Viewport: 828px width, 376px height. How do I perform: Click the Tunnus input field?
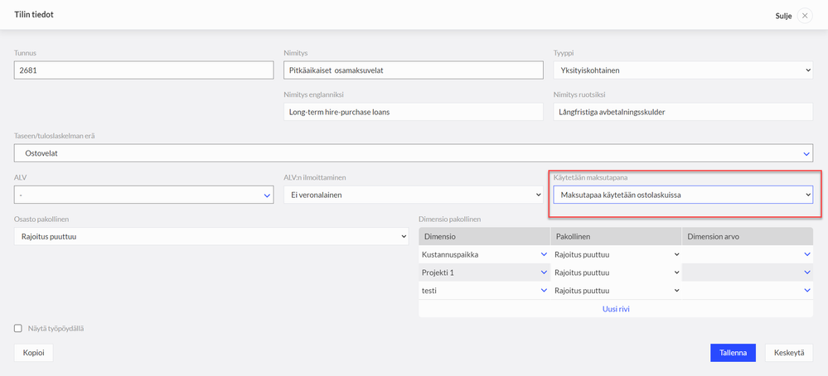point(143,70)
